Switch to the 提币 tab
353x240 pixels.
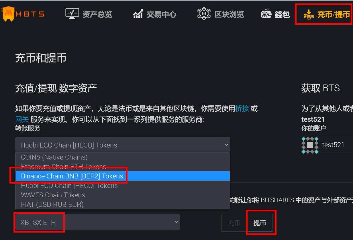click(260, 223)
